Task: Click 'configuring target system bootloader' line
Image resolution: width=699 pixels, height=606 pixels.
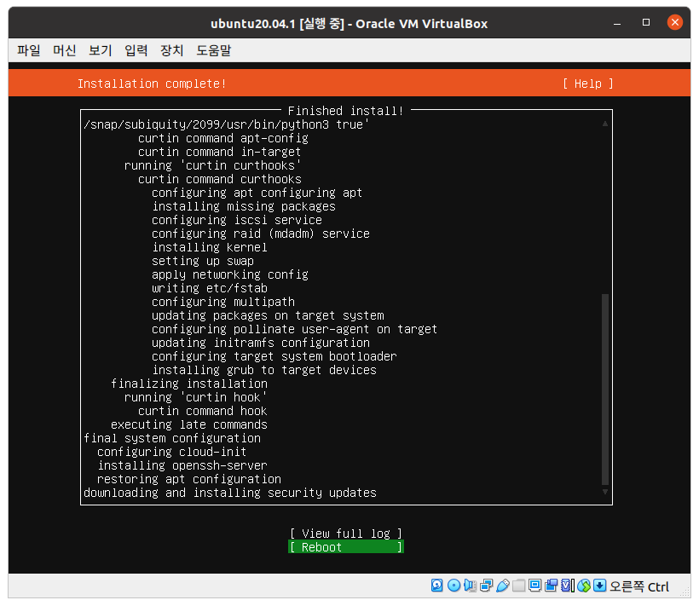Action: 274,356
